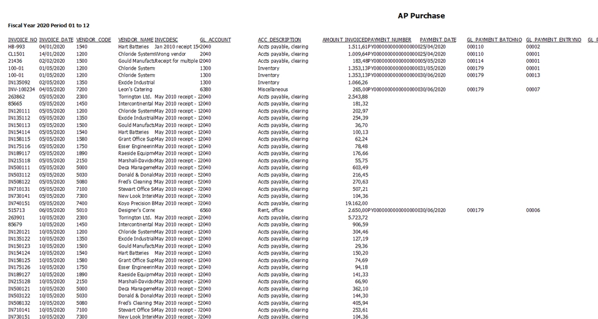Click invoice date 14/01/2020
598x319 pixels.
tap(52, 54)
